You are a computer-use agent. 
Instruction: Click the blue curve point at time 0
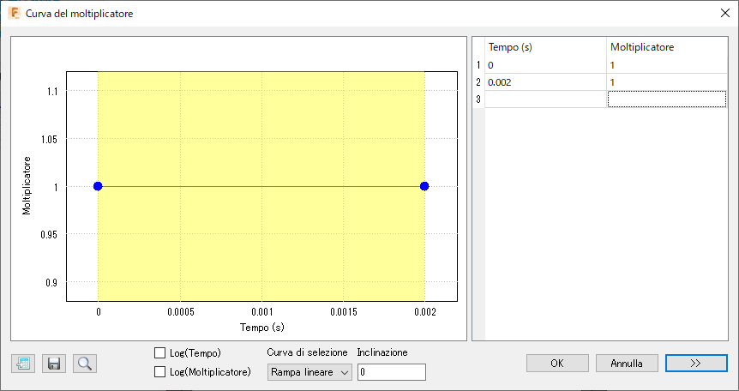point(98,186)
